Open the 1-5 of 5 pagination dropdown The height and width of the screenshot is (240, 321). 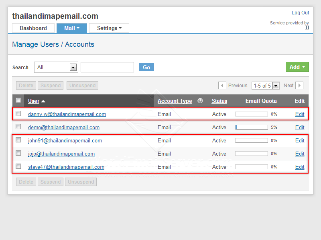click(x=265, y=85)
